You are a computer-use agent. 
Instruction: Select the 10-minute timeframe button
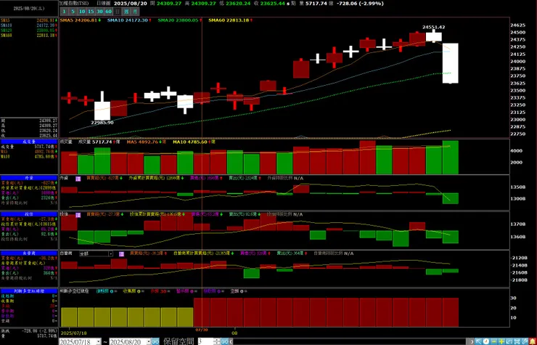coord(82,12)
